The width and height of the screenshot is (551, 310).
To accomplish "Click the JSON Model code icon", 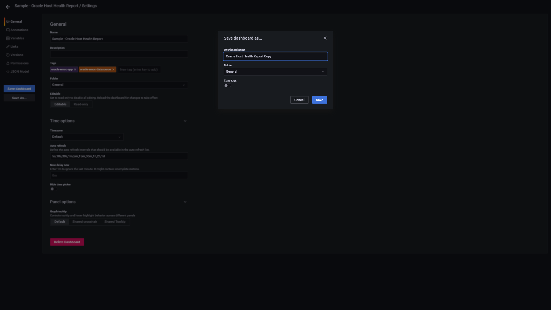I will tap(8, 71).
